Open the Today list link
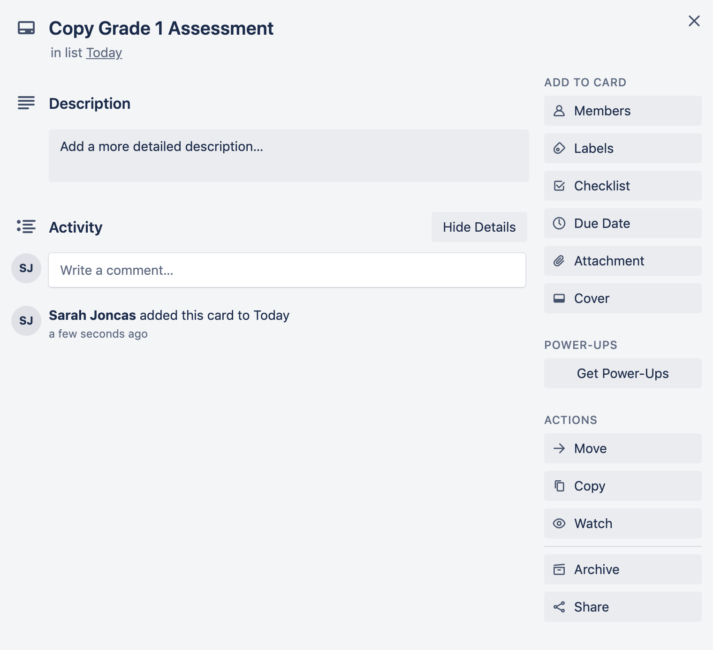The width and height of the screenshot is (713, 650). pos(104,53)
